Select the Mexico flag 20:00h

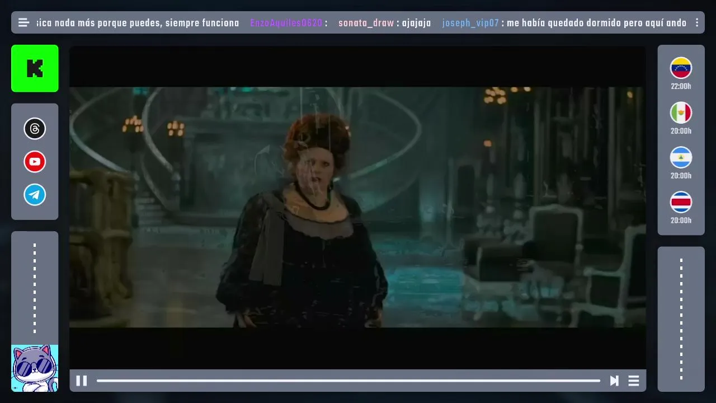681,113
